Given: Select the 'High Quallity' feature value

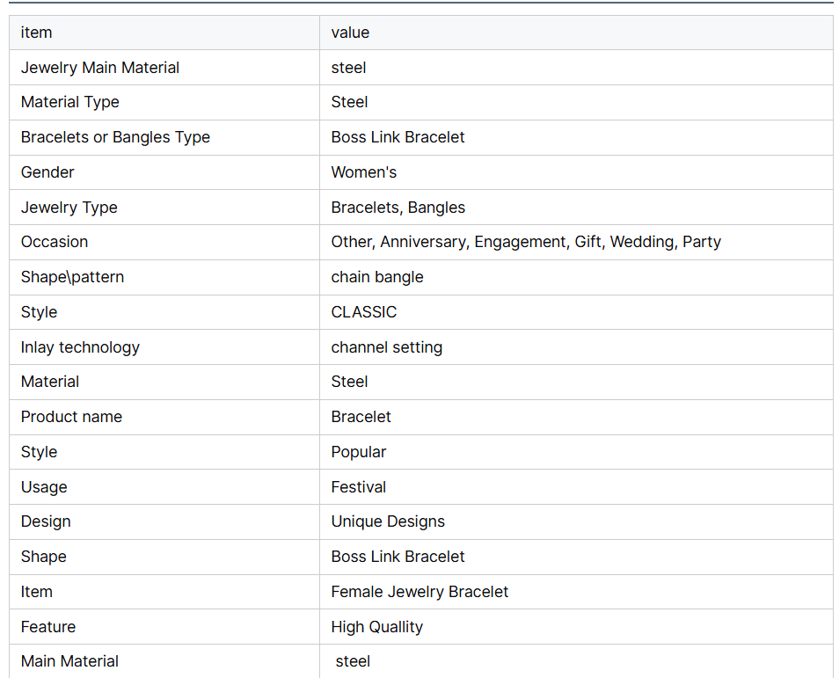Looking at the screenshot, I should pyautogui.click(x=376, y=627).
